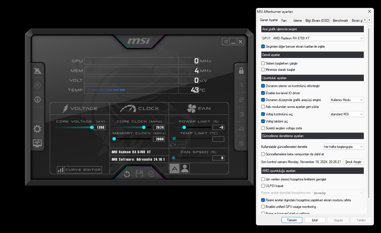Enable 'Sürekli seçilen voltaja zorla'

click(263, 128)
